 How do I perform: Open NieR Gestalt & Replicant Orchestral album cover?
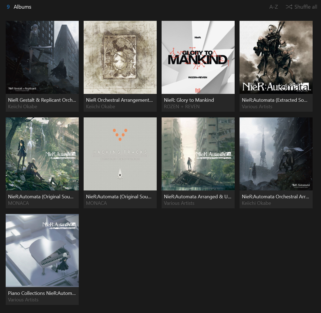[x=42, y=57]
